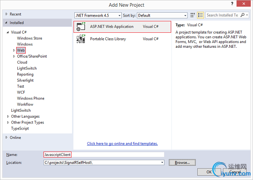
Task: Expand the Web node arrow
Action: point(14,50)
